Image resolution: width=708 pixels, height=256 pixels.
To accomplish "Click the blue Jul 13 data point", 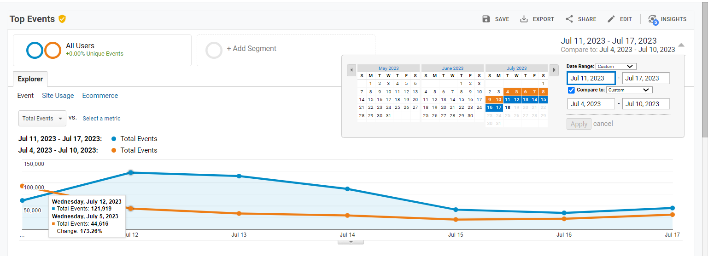I will (x=239, y=176).
